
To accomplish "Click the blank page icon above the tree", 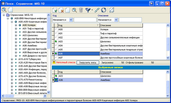I will point(11,10).
